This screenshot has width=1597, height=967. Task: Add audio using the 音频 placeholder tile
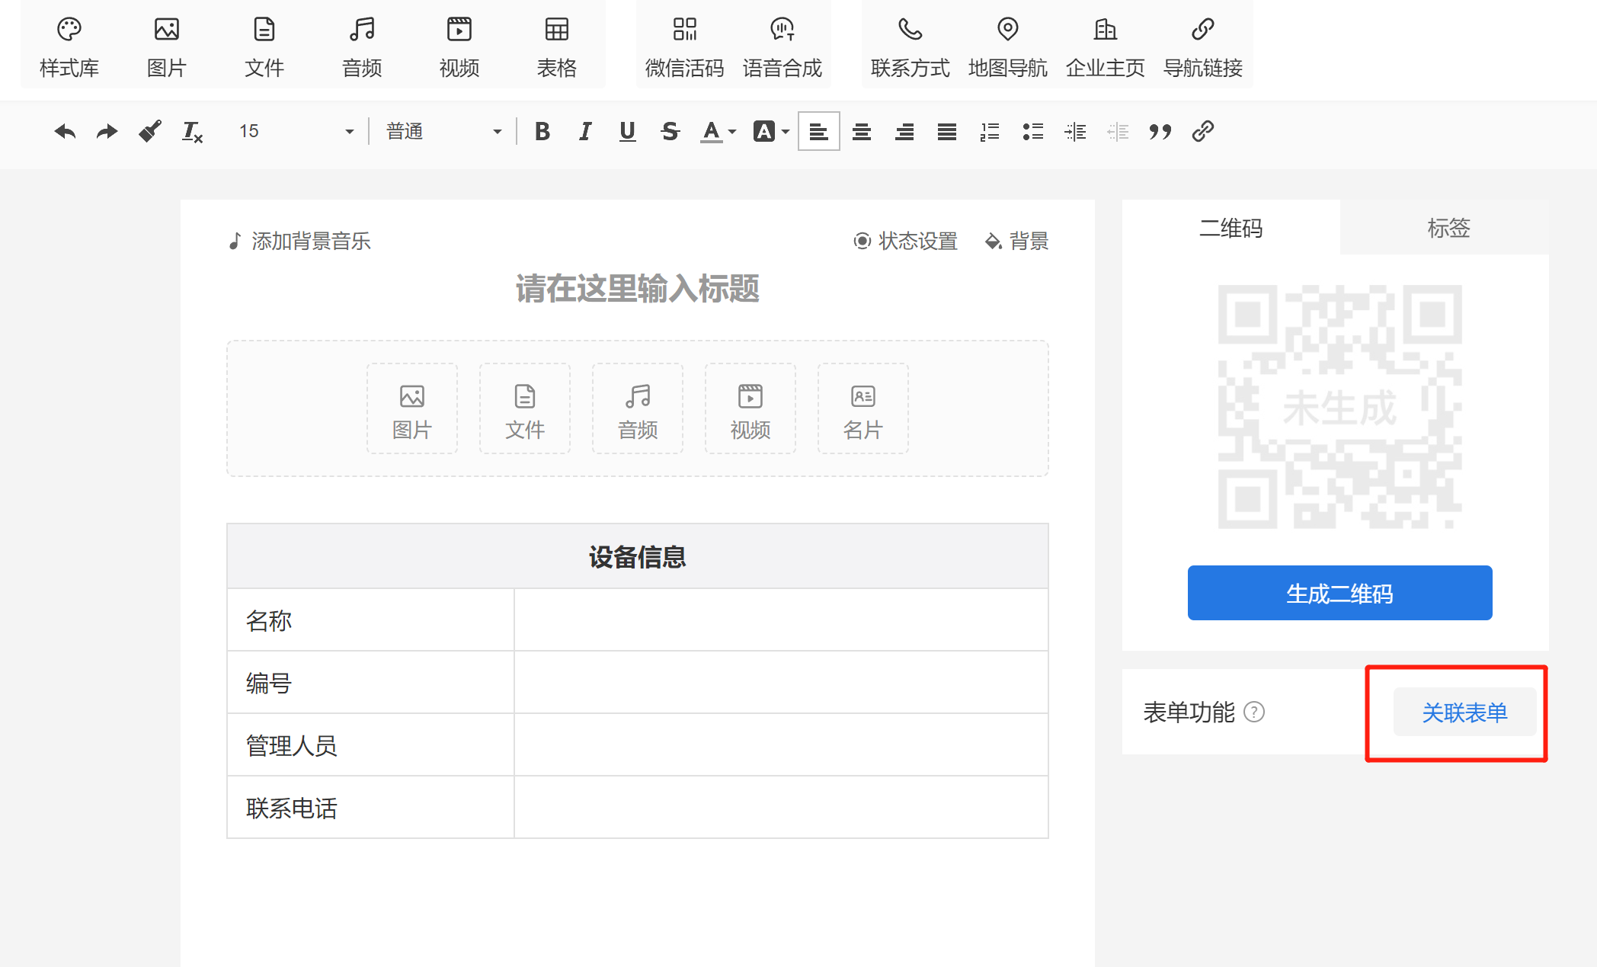point(638,409)
